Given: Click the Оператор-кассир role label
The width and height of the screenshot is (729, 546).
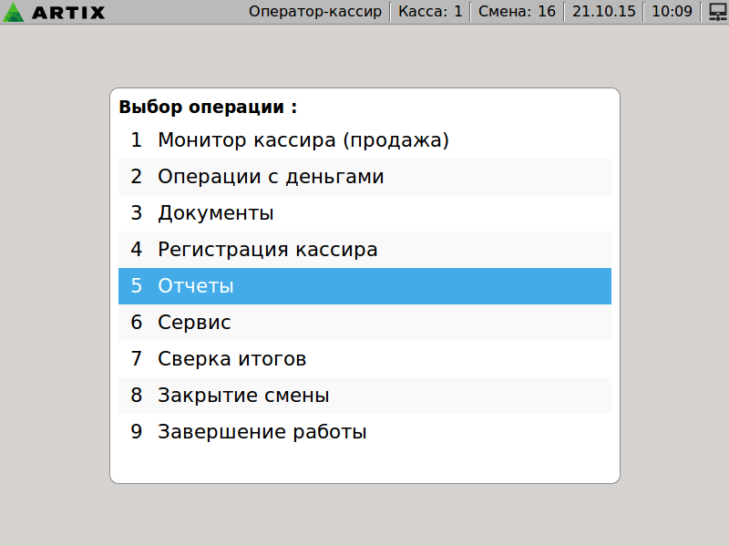Looking at the screenshot, I should pyautogui.click(x=315, y=12).
